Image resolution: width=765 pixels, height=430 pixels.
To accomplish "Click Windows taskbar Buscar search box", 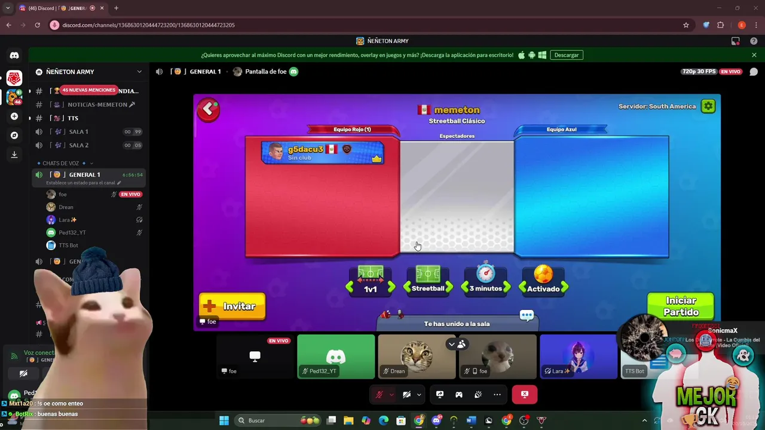I will [x=279, y=420].
